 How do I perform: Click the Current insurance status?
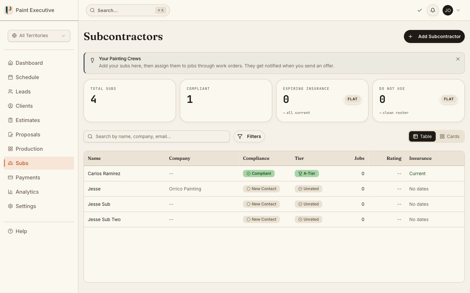click(417, 174)
